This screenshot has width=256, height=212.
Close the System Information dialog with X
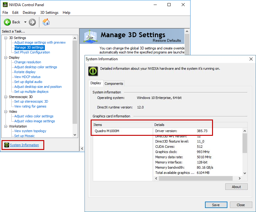(251, 59)
